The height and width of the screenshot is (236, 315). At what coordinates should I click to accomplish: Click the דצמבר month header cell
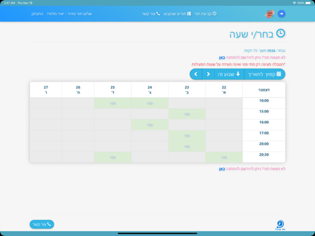tap(264, 89)
